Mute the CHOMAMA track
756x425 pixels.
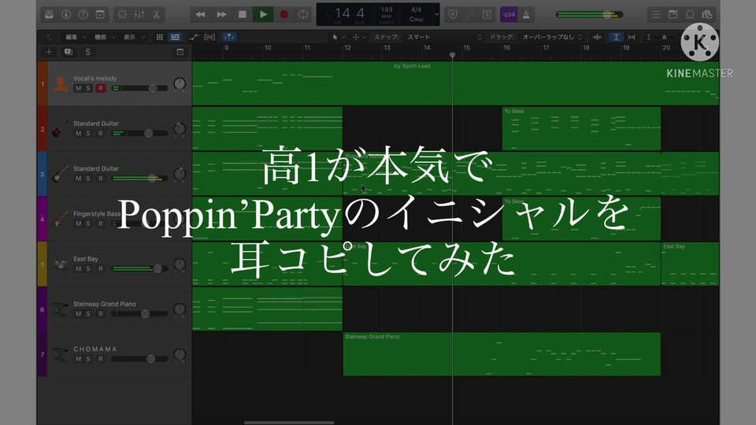coord(78,359)
